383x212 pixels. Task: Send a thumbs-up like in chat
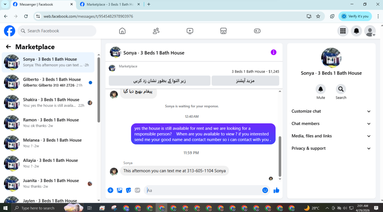(x=276, y=190)
